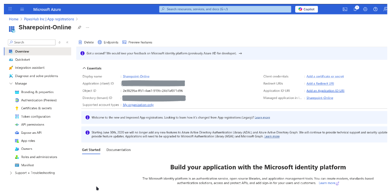Click the Object ID value text

152,91
